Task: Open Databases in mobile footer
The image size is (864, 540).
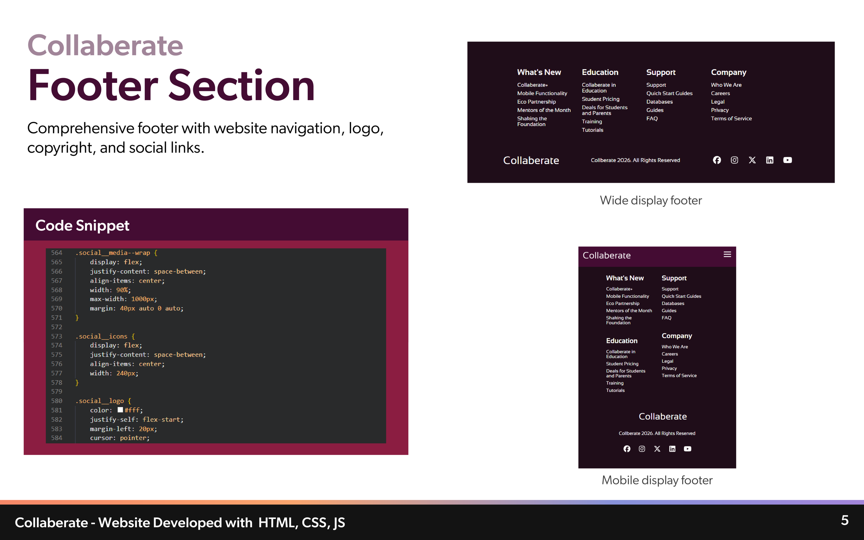Action: tap(673, 303)
